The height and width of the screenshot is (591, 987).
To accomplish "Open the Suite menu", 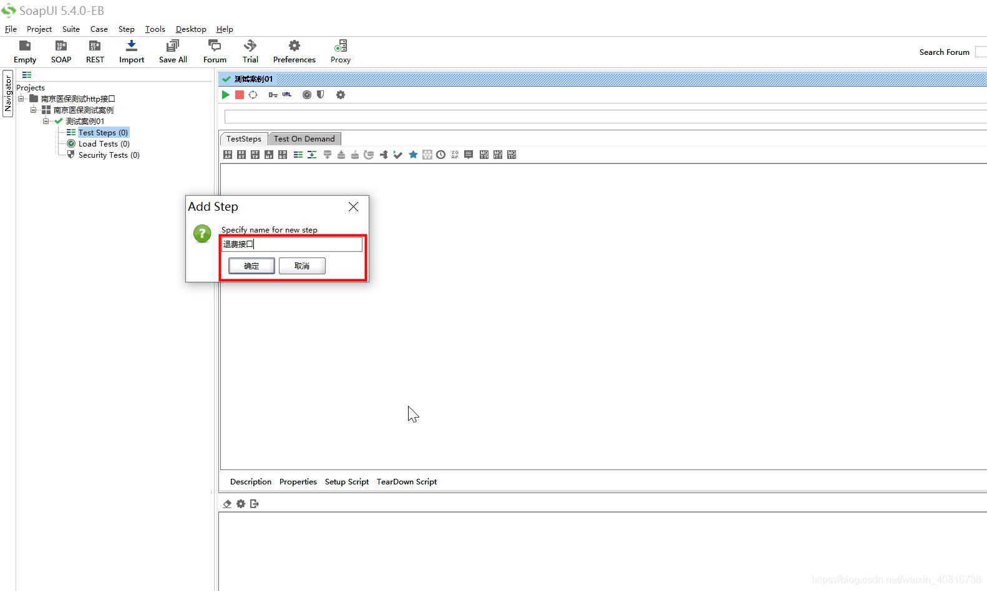I will (x=71, y=29).
